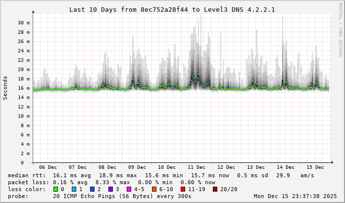Pick the orange 6-10 loss swatch

click(154, 189)
